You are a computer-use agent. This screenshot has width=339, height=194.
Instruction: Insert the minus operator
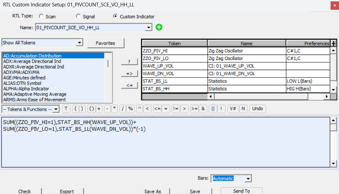107,109
